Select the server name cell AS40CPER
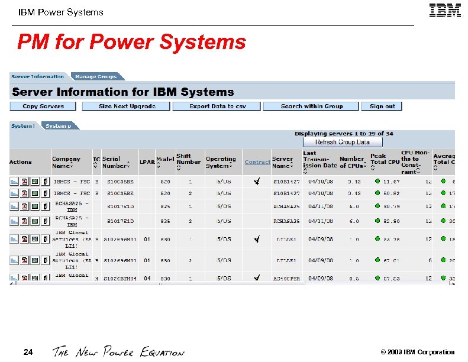Image resolution: width=468 pixels, height=362 pixels. (286, 279)
